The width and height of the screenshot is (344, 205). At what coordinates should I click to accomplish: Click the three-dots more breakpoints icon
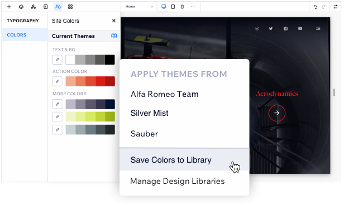[x=193, y=7]
